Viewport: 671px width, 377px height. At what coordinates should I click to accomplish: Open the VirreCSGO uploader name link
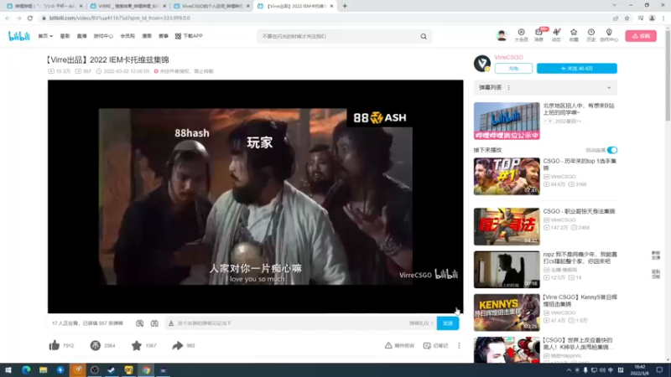pos(508,57)
